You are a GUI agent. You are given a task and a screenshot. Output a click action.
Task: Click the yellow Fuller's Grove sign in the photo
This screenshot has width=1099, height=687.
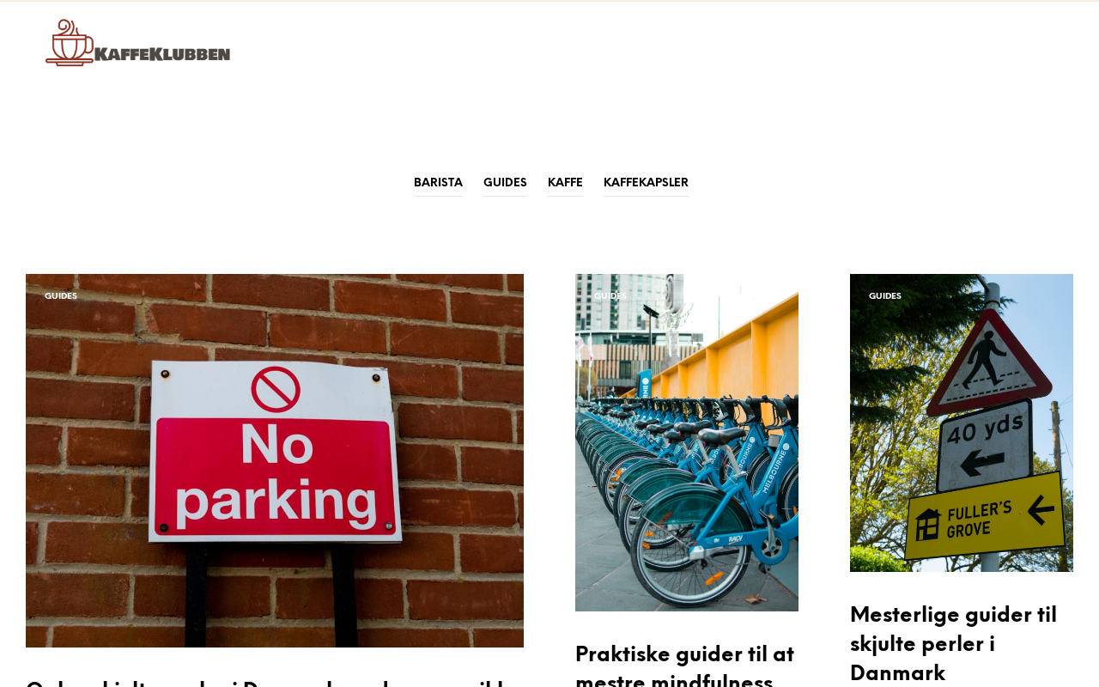[x=985, y=518]
